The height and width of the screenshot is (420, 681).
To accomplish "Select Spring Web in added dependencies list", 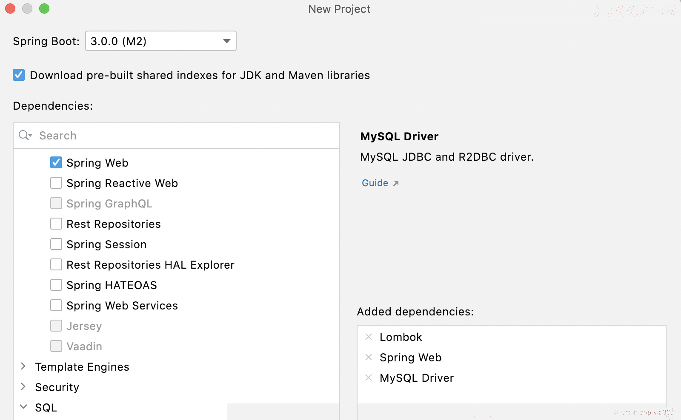I will pos(410,358).
